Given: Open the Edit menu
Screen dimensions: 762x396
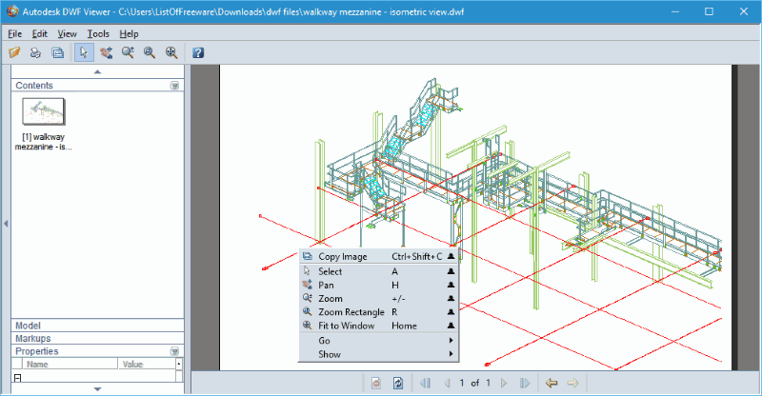Looking at the screenshot, I should click(x=40, y=33).
